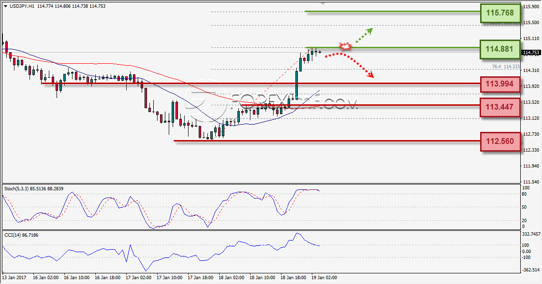Click price scale value 111.940
Image resolution: width=542 pixels, height=284 pixels.
pos(531,166)
